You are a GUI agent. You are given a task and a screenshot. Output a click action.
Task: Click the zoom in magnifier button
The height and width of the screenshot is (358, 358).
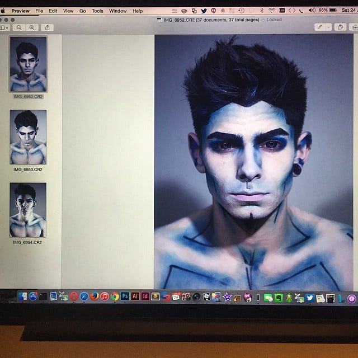(x=32, y=27)
